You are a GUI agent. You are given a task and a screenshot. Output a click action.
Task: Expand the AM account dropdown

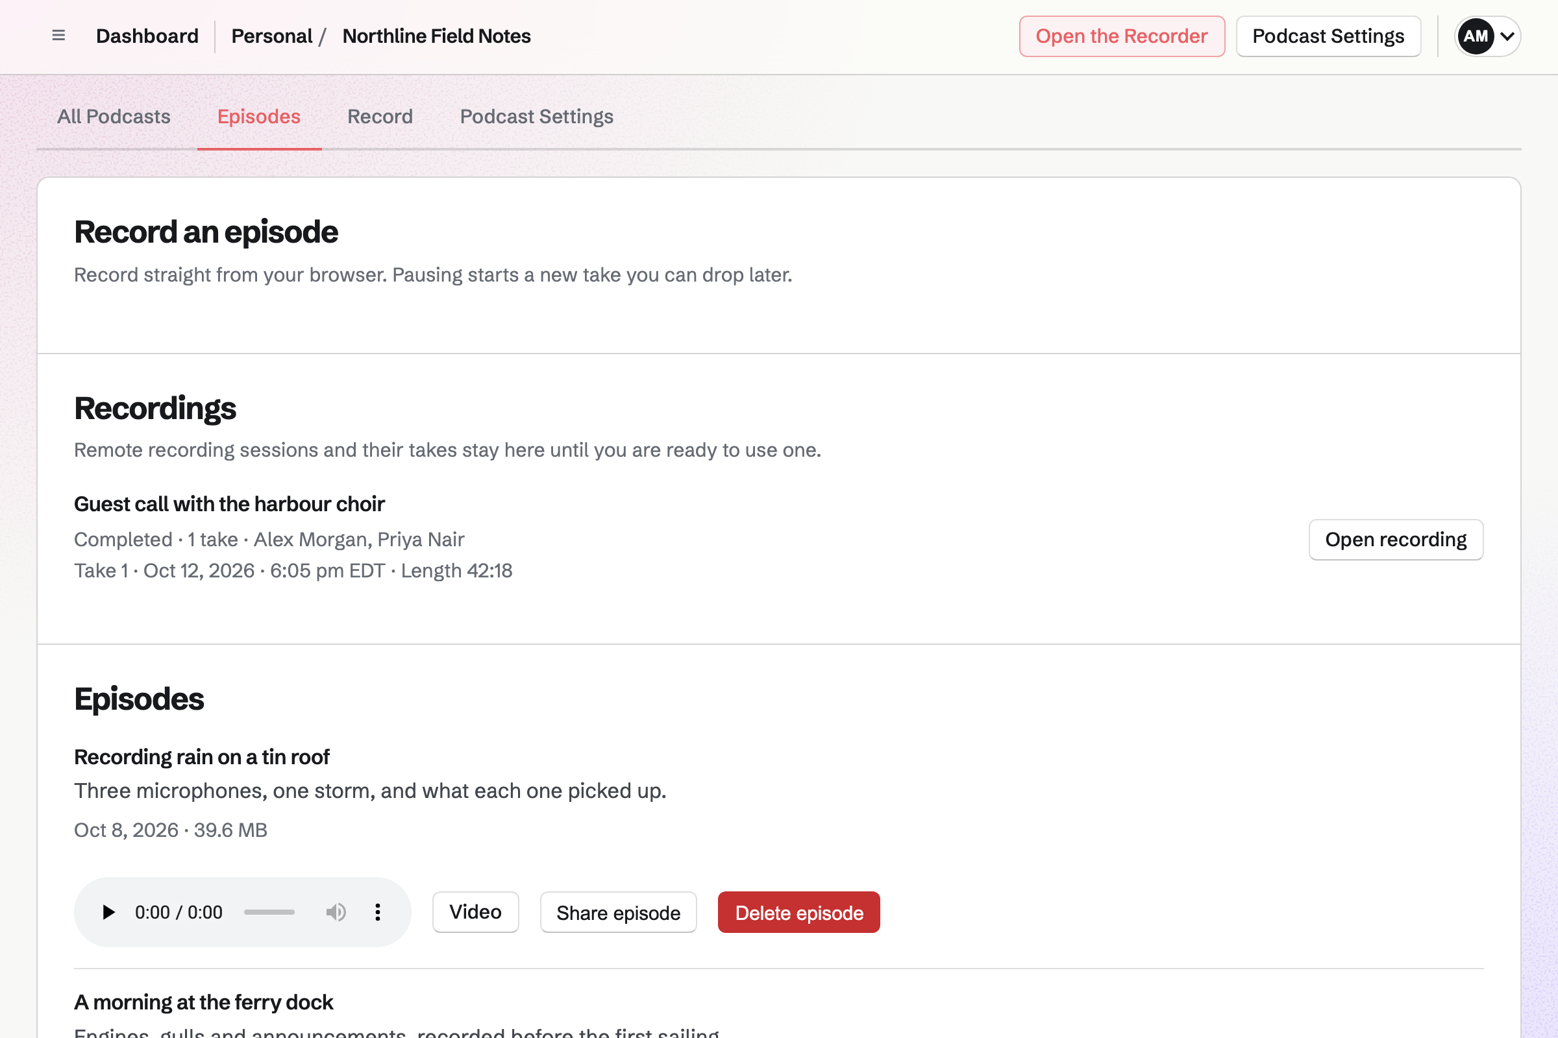(1487, 36)
